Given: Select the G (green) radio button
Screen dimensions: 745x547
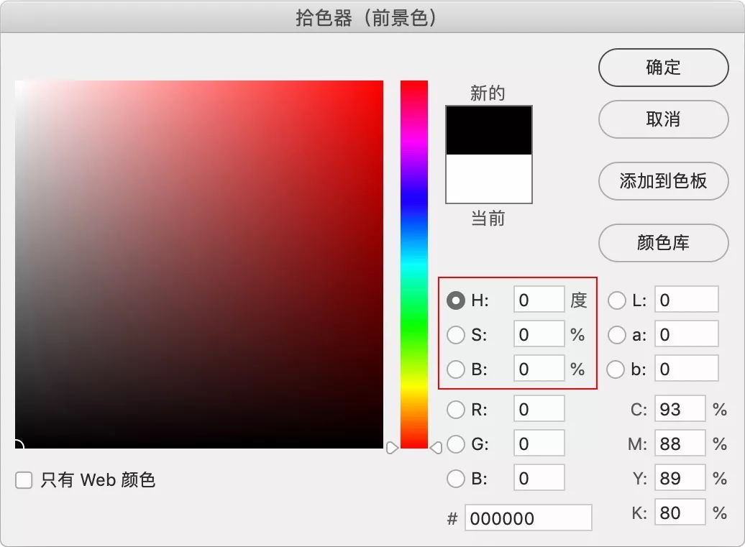Looking at the screenshot, I should coord(457,443).
